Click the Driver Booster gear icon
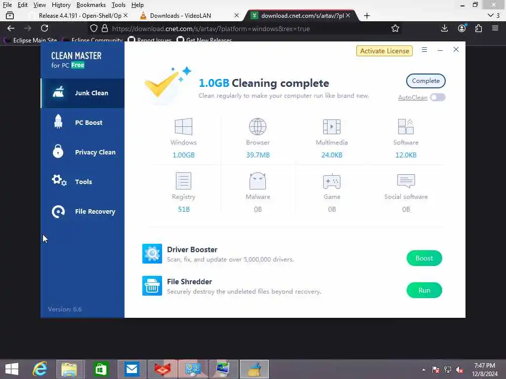 (152, 254)
